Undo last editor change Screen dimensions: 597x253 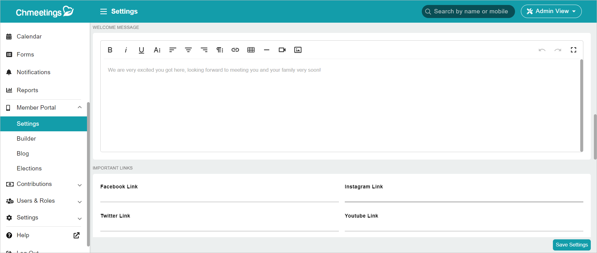(x=542, y=50)
